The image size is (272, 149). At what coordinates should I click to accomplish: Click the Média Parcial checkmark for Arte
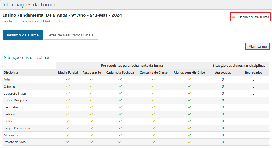(68, 79)
